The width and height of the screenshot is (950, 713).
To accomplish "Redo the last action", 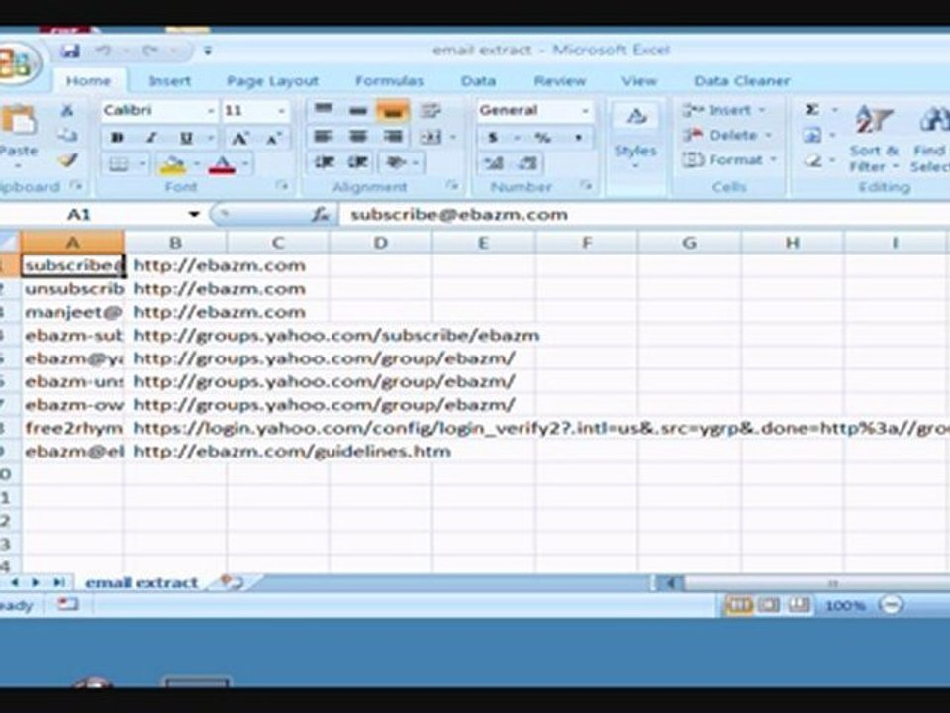I will (x=151, y=51).
